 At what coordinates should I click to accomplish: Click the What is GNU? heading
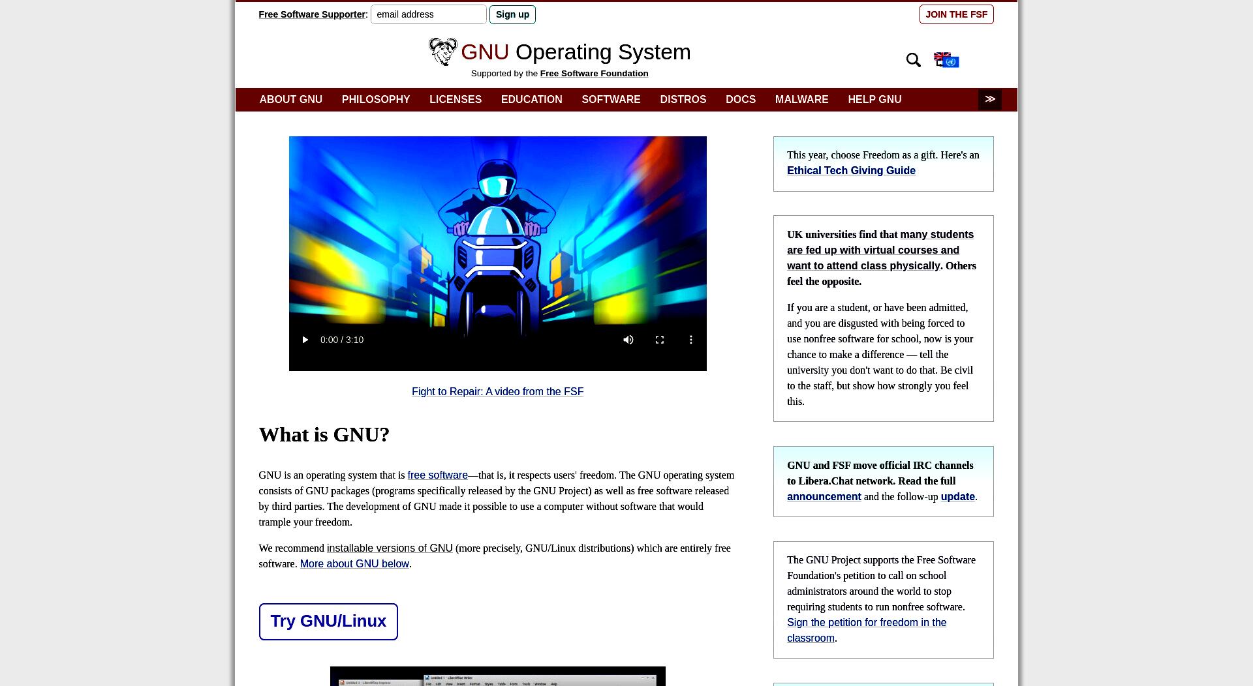coord(324,435)
